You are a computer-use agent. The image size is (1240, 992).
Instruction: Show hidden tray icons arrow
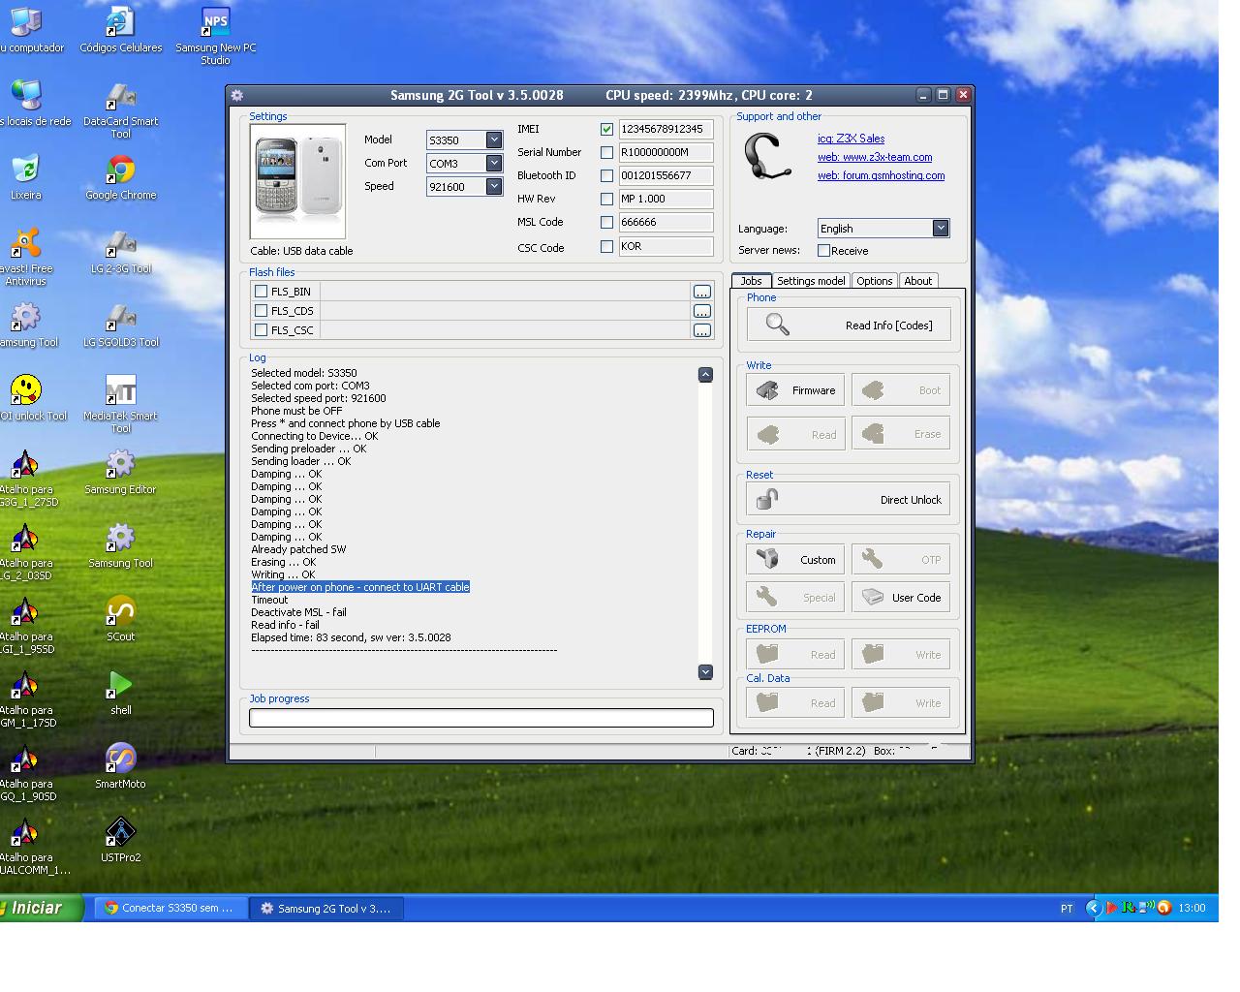click(1093, 908)
